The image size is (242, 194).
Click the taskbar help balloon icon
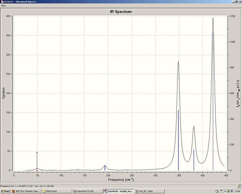217,191
